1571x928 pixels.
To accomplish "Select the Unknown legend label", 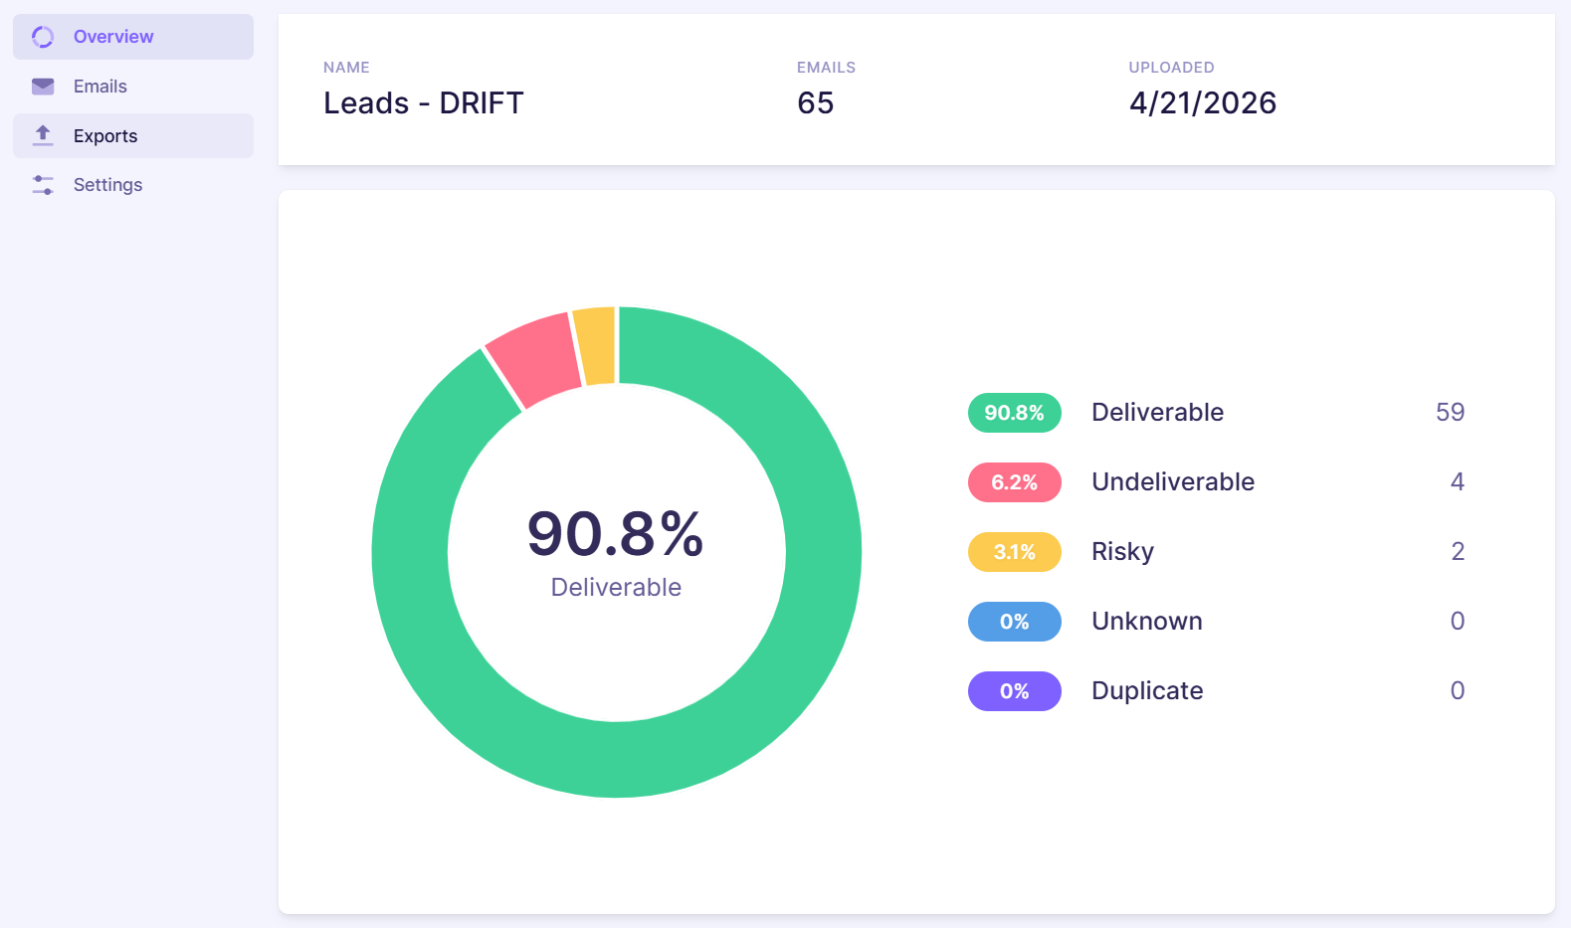I will coord(1147,621).
